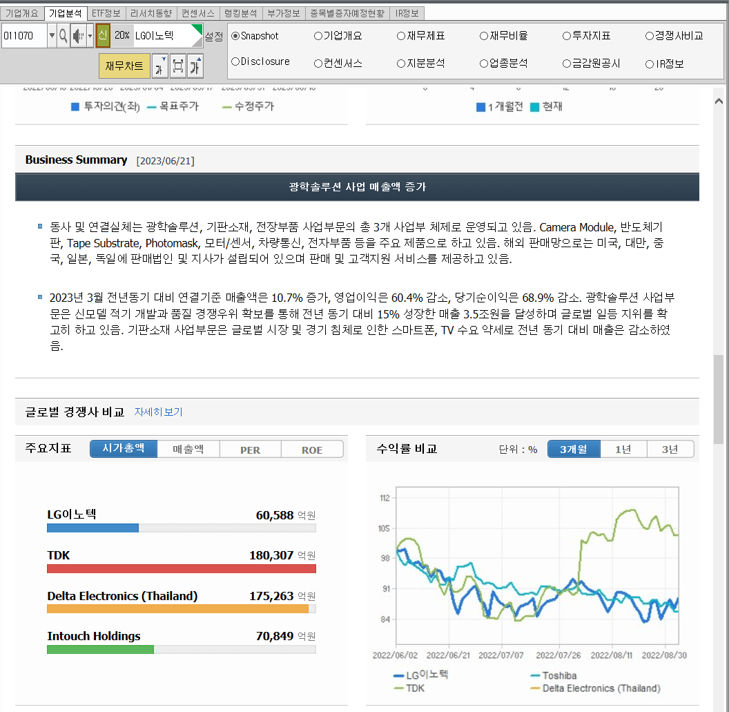This screenshot has width=729, height=712.
Task: Click the 60,588 market cap value
Action: pyautogui.click(x=275, y=515)
